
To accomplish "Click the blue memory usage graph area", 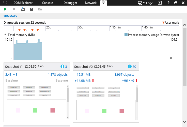I will pos(28,51).
